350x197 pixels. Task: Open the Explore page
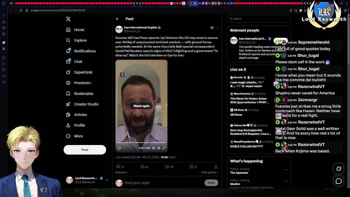77,40
